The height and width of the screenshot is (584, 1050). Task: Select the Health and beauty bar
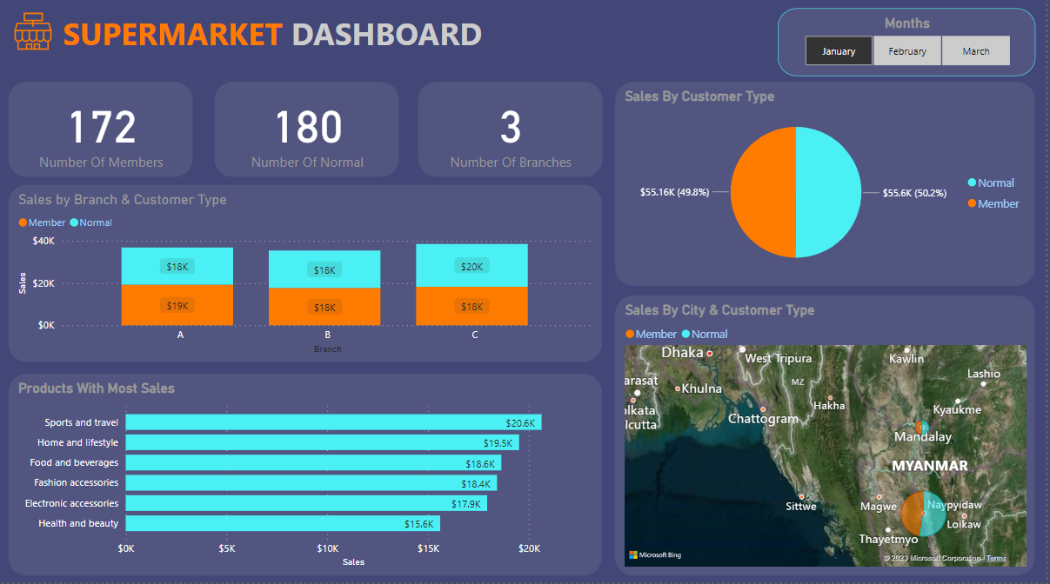[x=283, y=523]
